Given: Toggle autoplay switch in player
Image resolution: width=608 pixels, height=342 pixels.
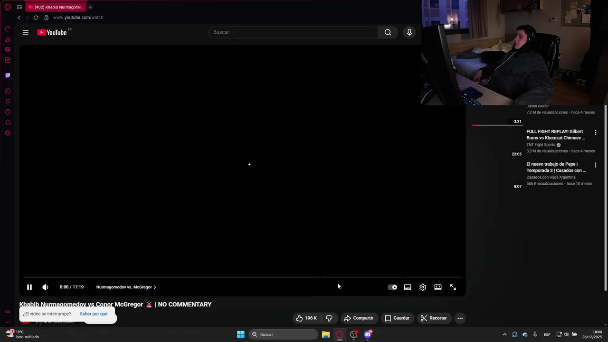Looking at the screenshot, I should pyautogui.click(x=392, y=287).
